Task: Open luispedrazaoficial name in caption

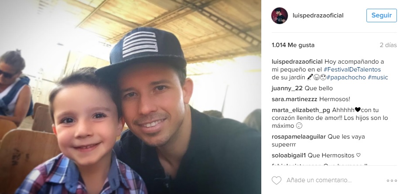Action: pos(297,62)
